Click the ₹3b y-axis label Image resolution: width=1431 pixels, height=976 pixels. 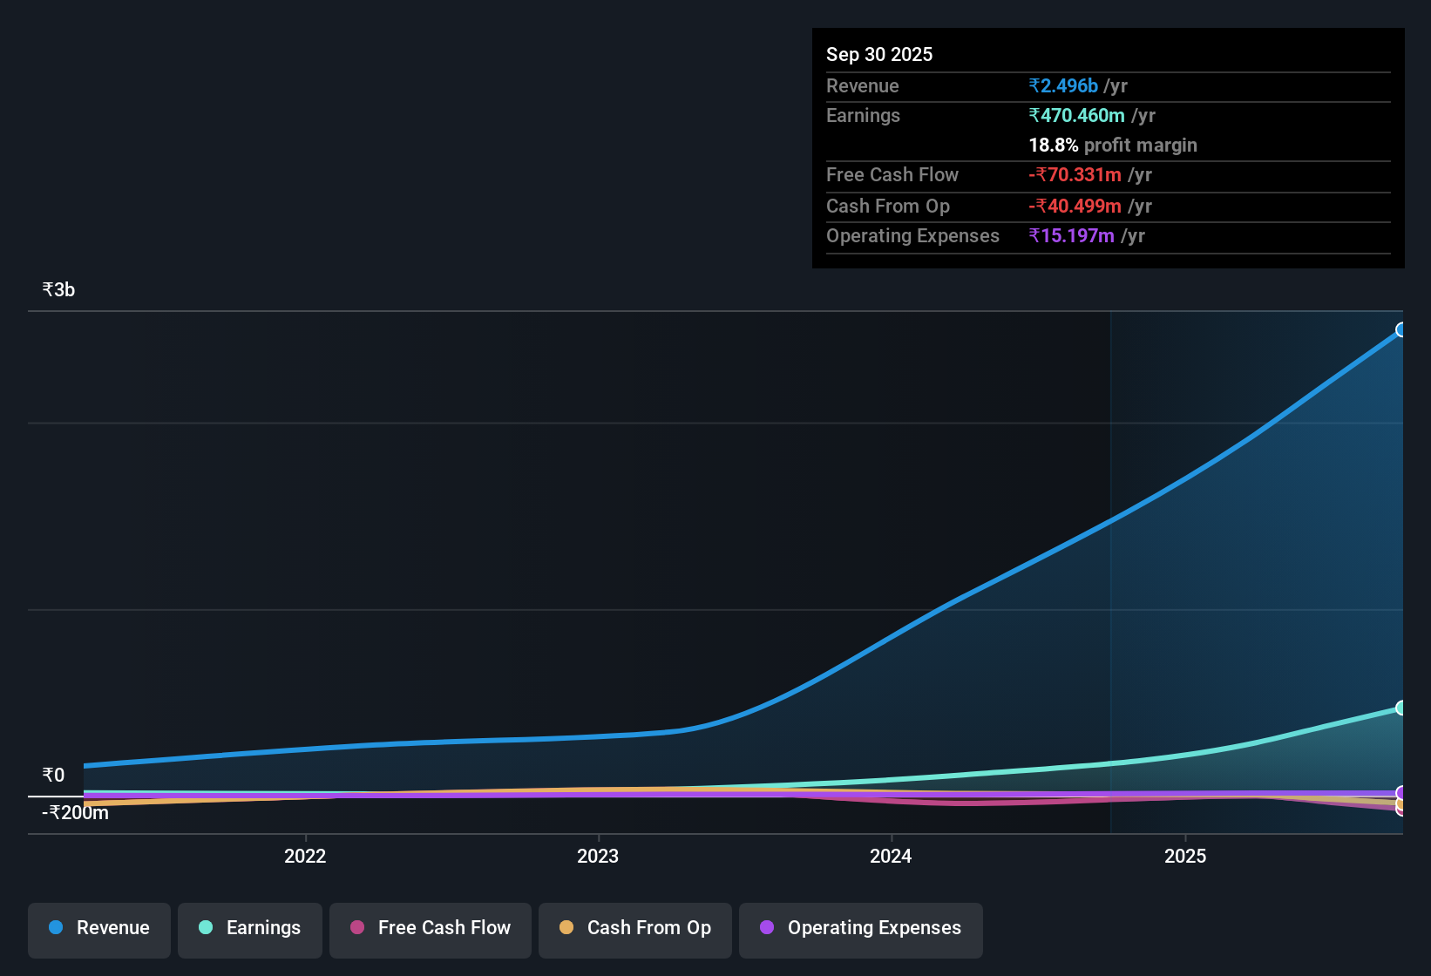pos(58,289)
